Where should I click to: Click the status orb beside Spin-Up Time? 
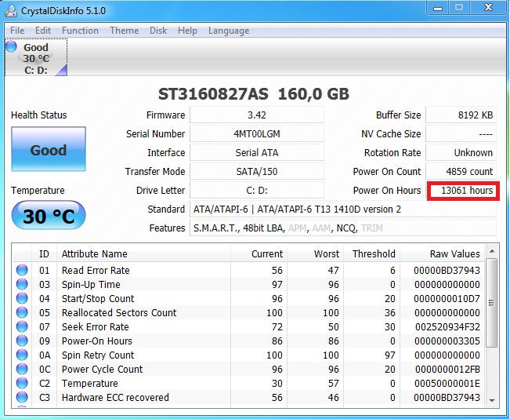click(x=22, y=285)
